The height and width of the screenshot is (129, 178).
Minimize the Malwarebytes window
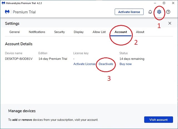(155, 3)
